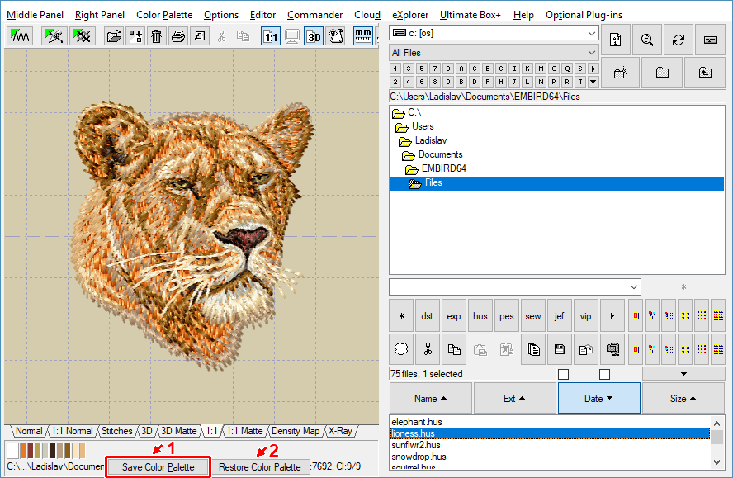Open the c: [os] drive dropdown
Image resolution: width=733 pixels, height=478 pixels.
click(x=592, y=33)
